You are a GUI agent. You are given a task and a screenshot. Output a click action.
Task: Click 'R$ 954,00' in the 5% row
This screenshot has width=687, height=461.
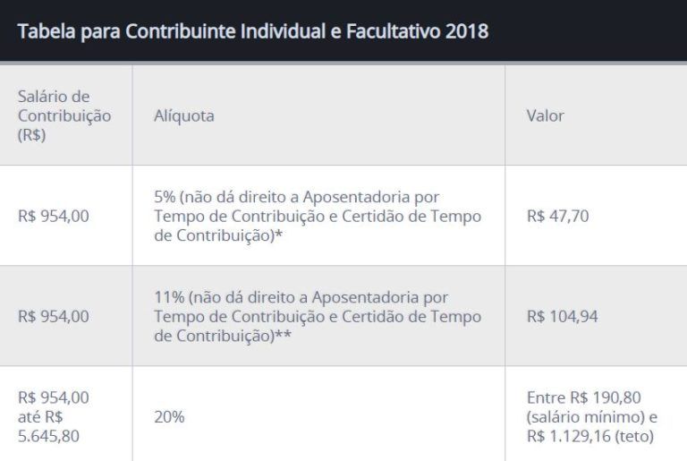(x=54, y=216)
